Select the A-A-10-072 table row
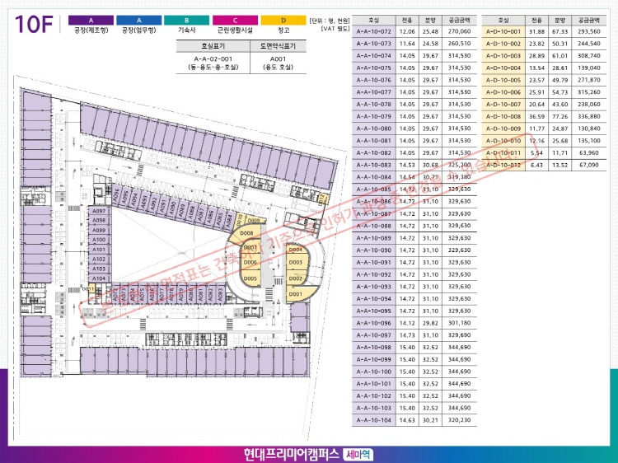 point(414,30)
